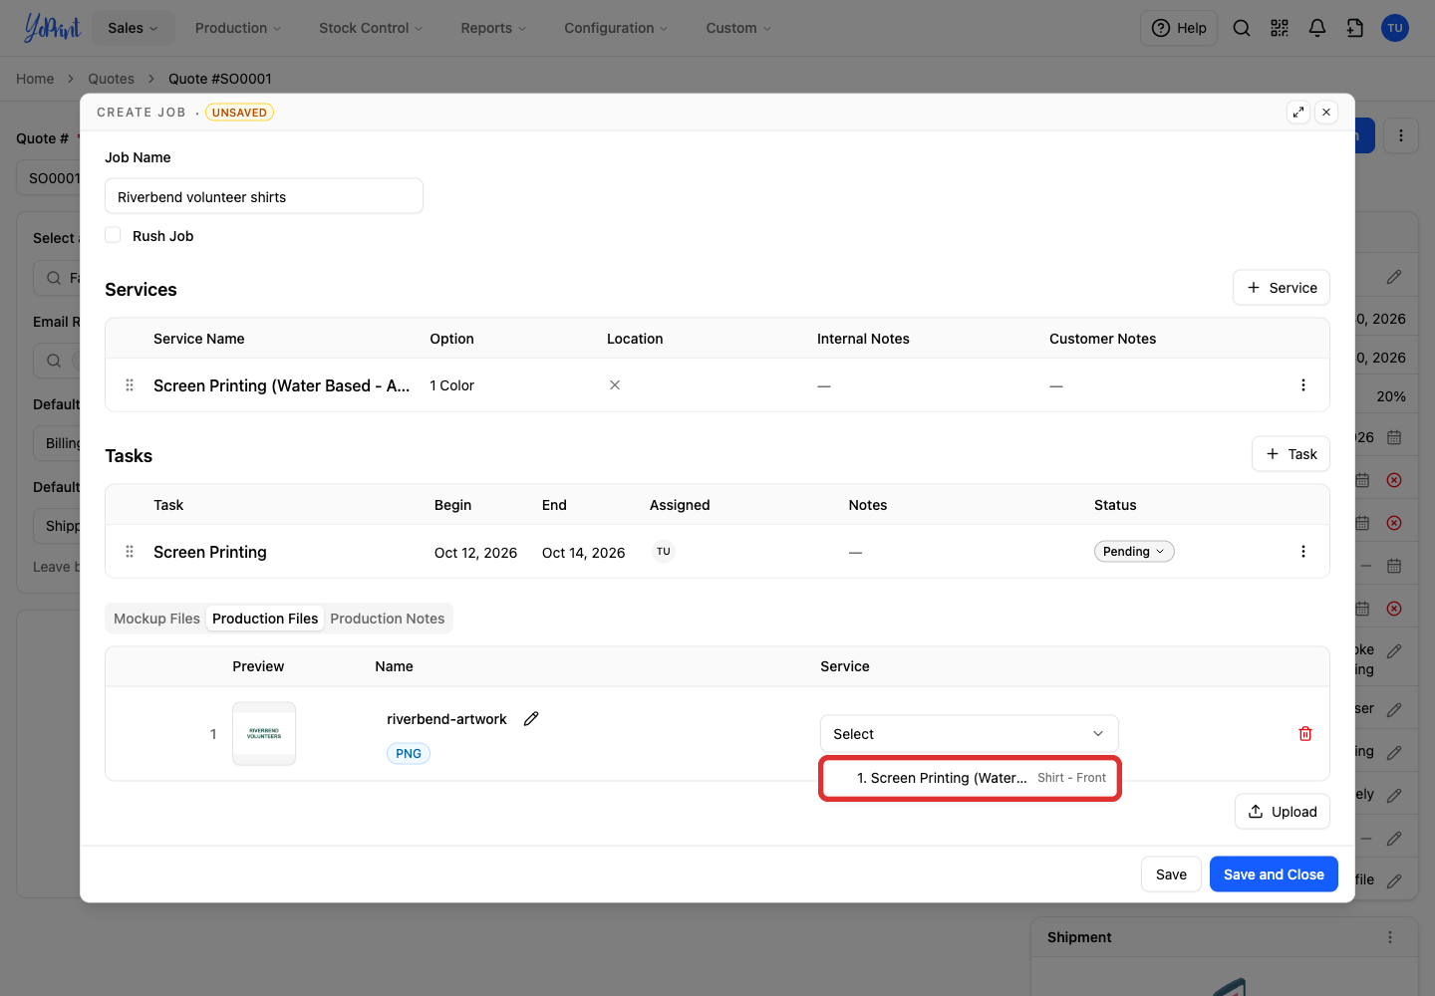Delete the riverbend-artwork file with the trash icon
The height and width of the screenshot is (996, 1435).
pos(1305,734)
